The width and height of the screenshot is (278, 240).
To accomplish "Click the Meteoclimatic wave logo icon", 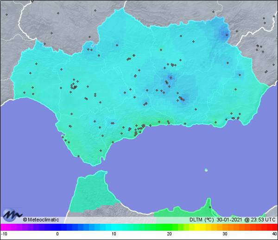I will click(x=12, y=215).
